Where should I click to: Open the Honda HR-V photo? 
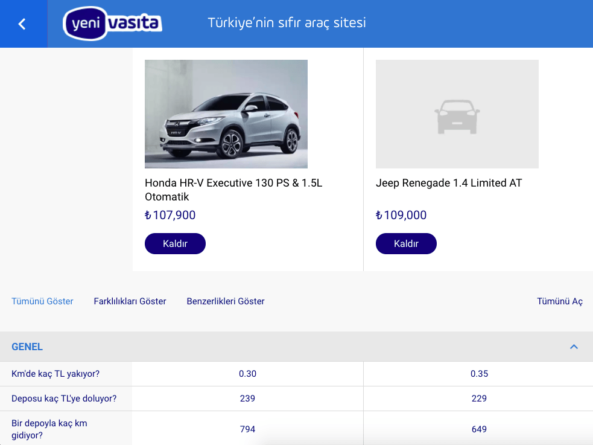226,114
